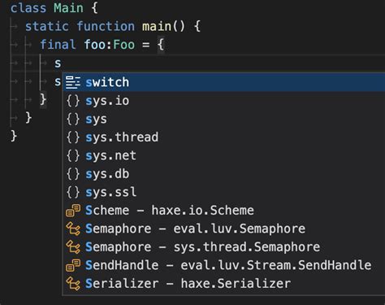385x305 pixels.
Task: Place cursor after Foo type annotation
Action: (135, 45)
